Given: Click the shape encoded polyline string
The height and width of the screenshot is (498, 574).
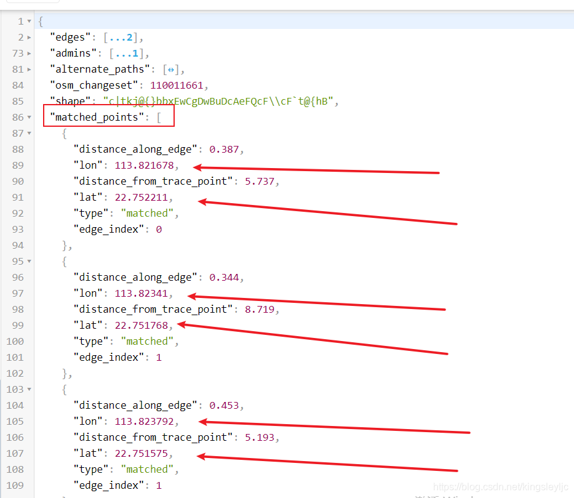Looking at the screenshot, I should point(218,102).
